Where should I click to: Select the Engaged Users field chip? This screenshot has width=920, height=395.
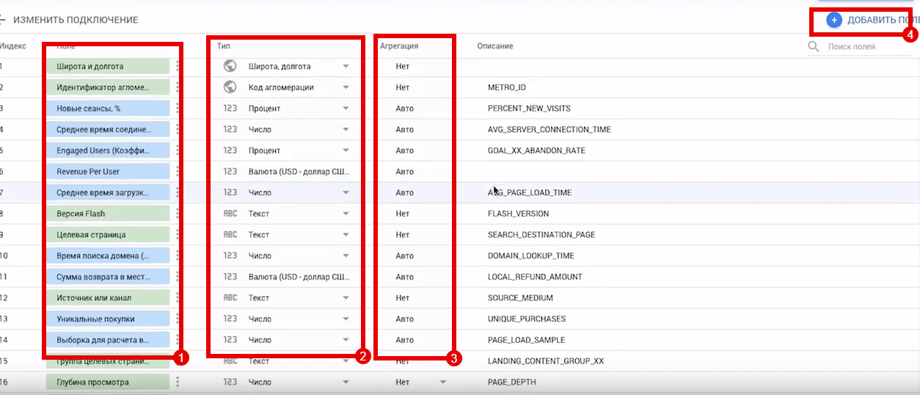[103, 151]
